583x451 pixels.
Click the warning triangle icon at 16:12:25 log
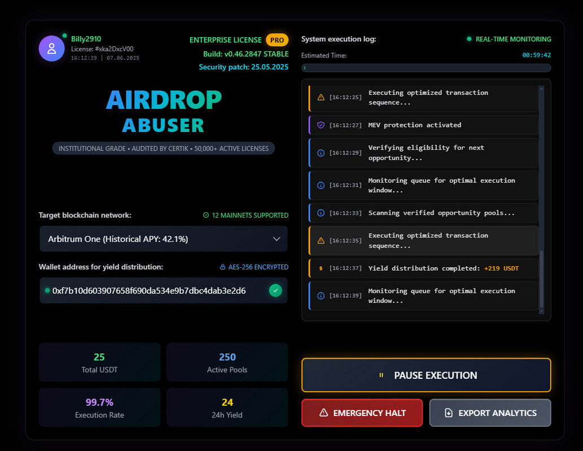click(321, 98)
